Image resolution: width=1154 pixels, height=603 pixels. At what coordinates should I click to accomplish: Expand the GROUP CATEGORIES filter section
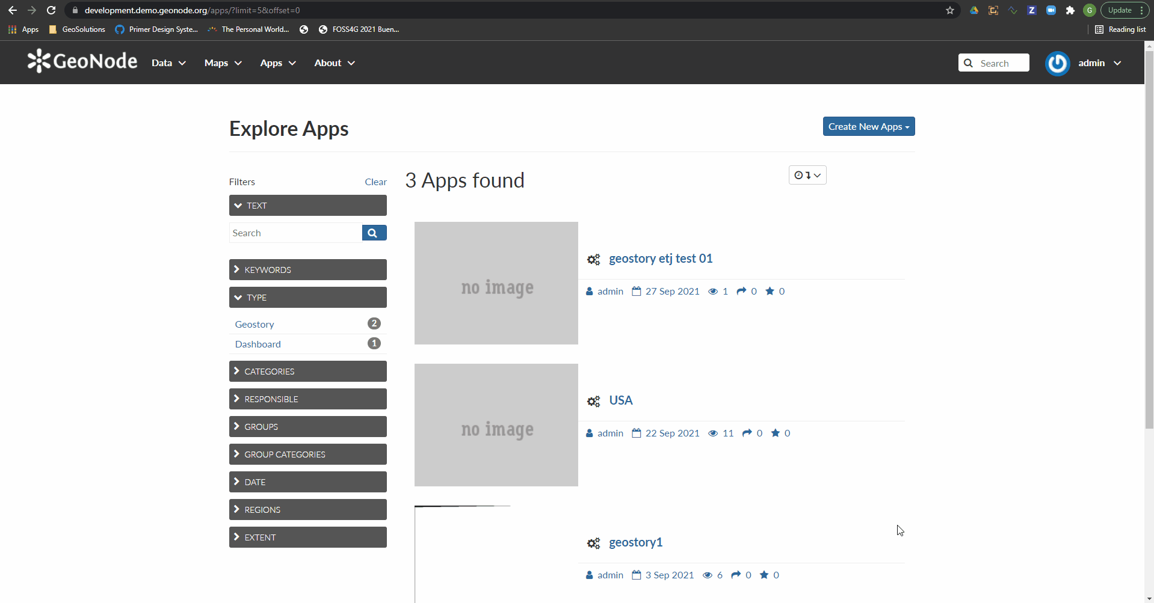308,454
